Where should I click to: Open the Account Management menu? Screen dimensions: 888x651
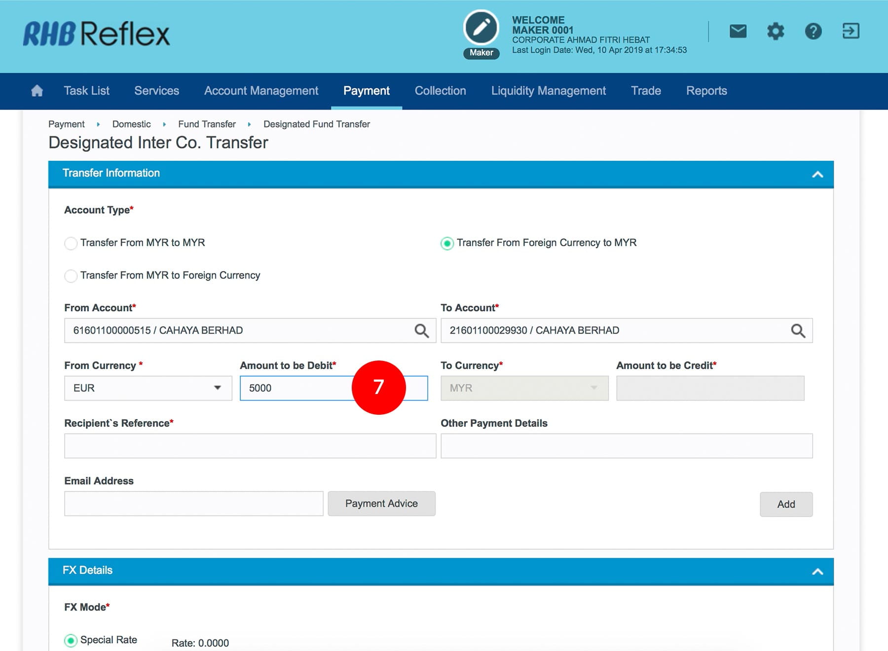[x=261, y=91]
